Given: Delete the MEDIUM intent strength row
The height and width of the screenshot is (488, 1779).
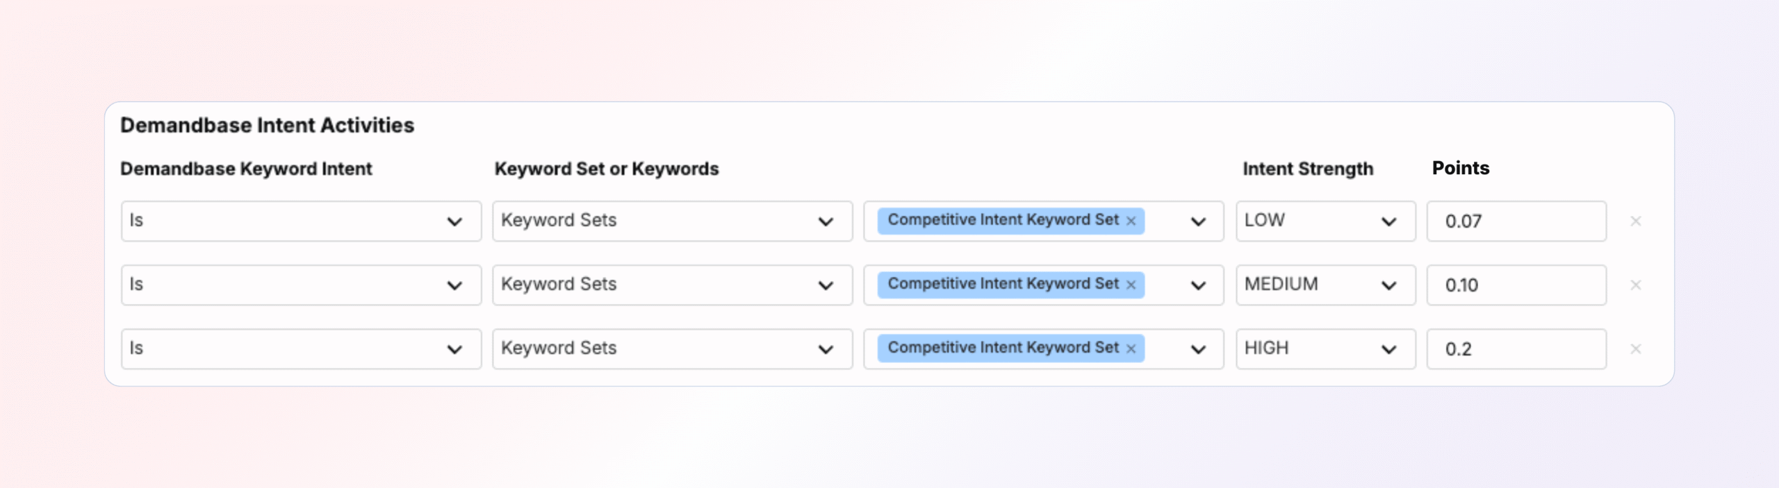Looking at the screenshot, I should tap(1636, 285).
